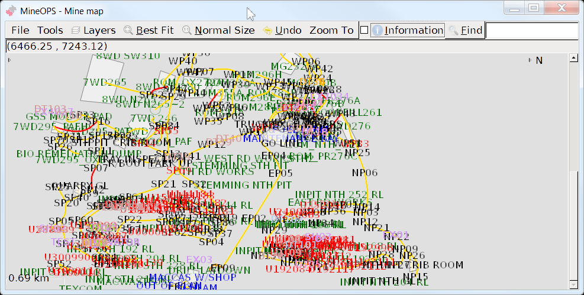Select the SP04 map label

pyautogui.click(x=212, y=242)
